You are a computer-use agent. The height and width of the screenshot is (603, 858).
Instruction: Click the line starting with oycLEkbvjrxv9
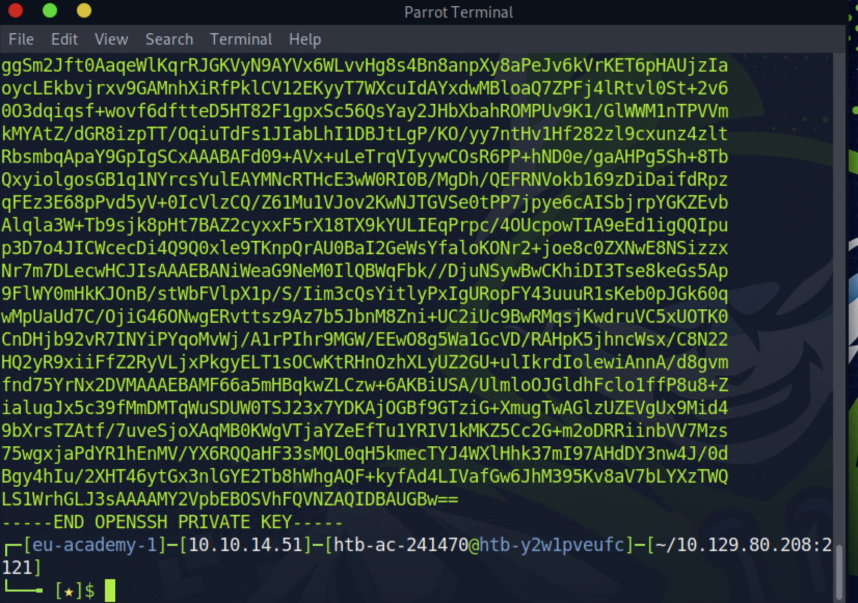coord(365,89)
